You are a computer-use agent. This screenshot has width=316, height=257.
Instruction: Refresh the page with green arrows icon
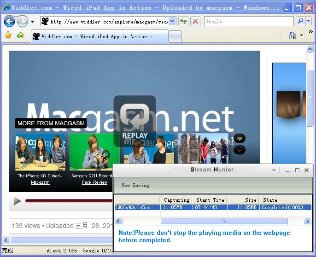183,21
